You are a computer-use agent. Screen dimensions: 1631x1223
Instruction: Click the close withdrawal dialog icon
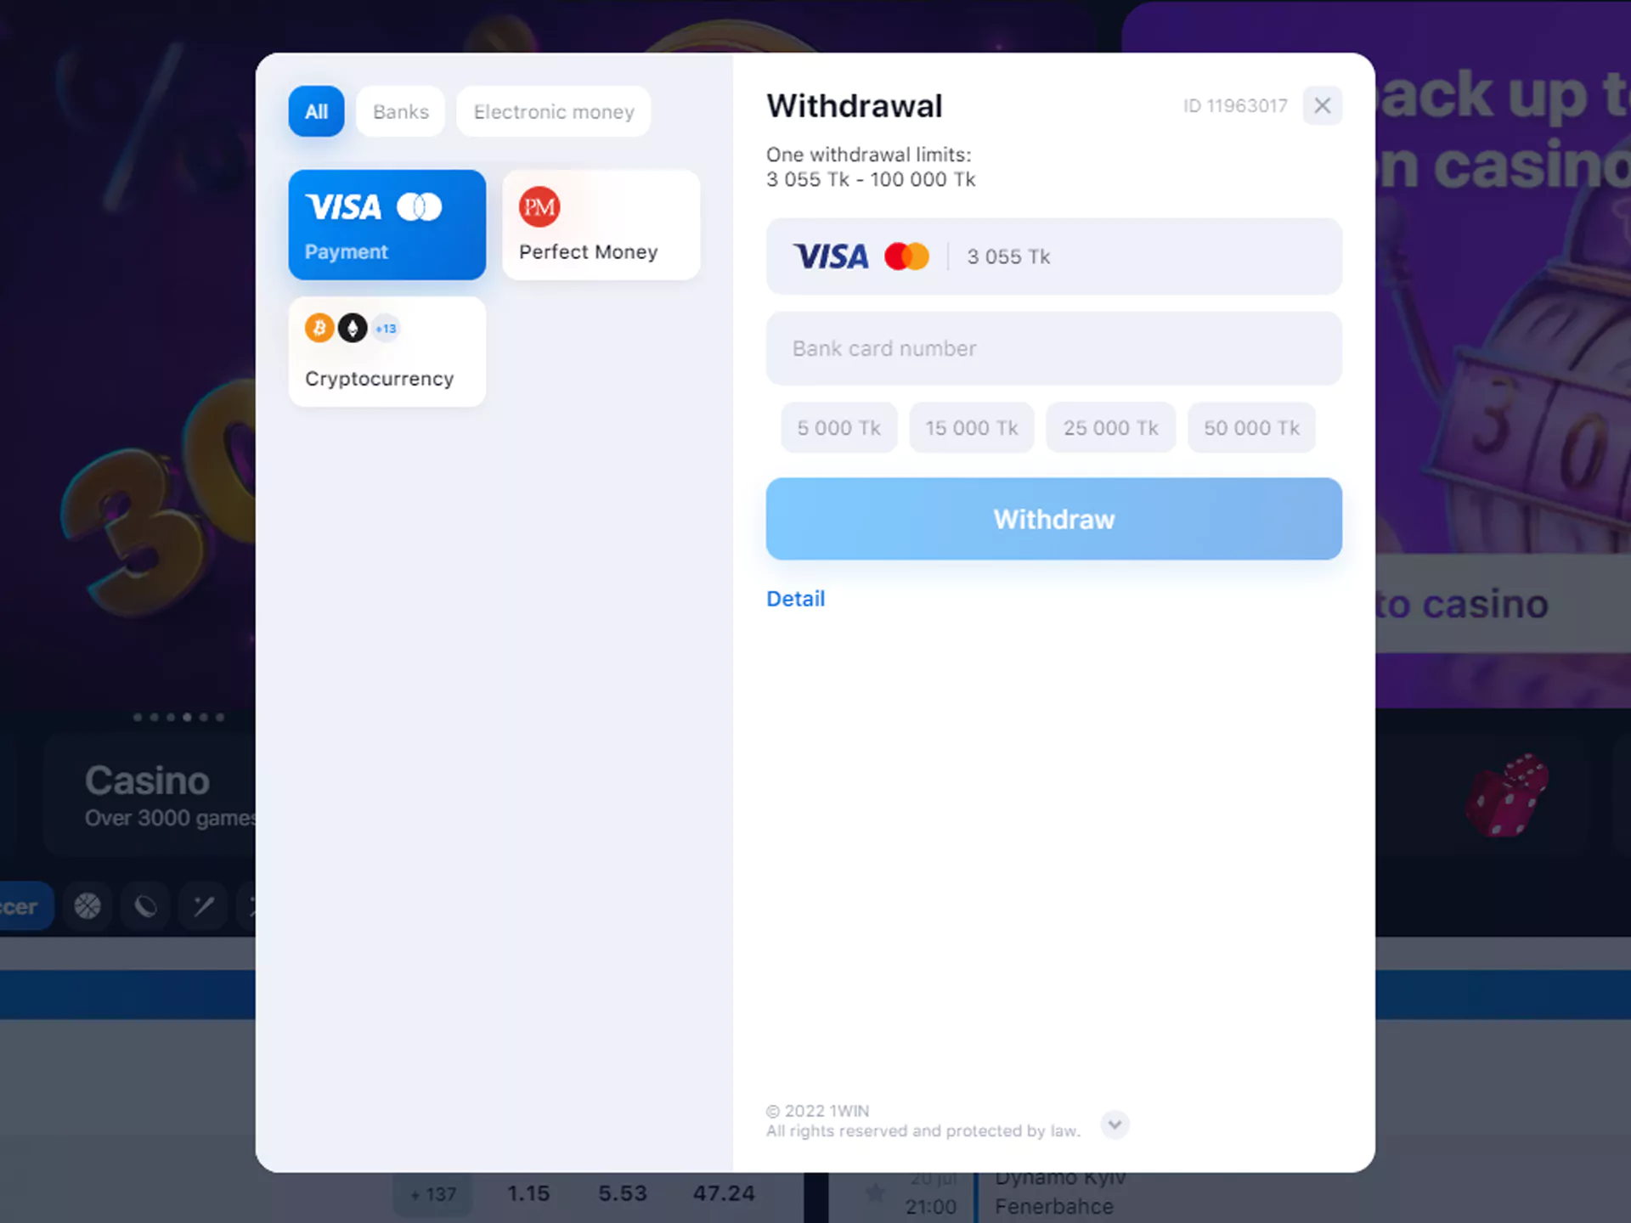[1323, 105]
